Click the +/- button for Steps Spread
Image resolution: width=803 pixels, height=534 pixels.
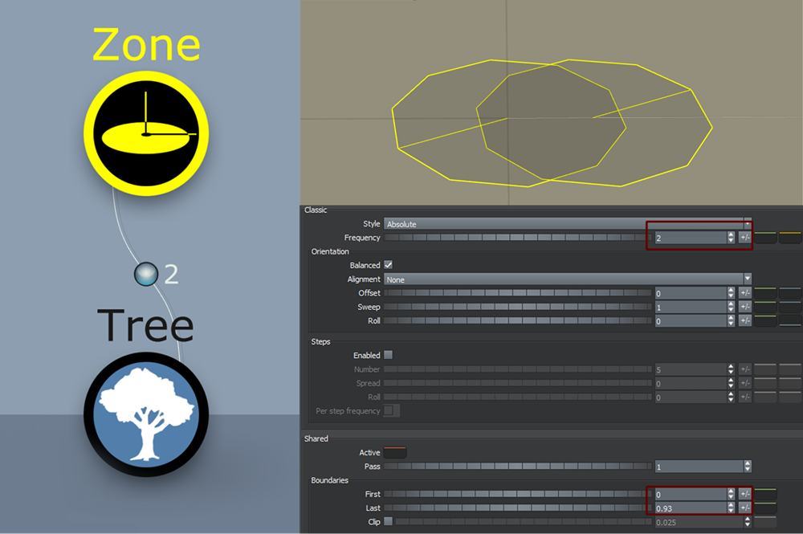point(745,383)
